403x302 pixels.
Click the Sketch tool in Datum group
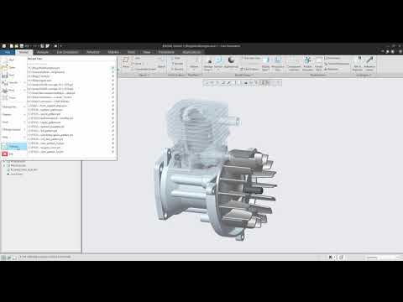[161, 63]
